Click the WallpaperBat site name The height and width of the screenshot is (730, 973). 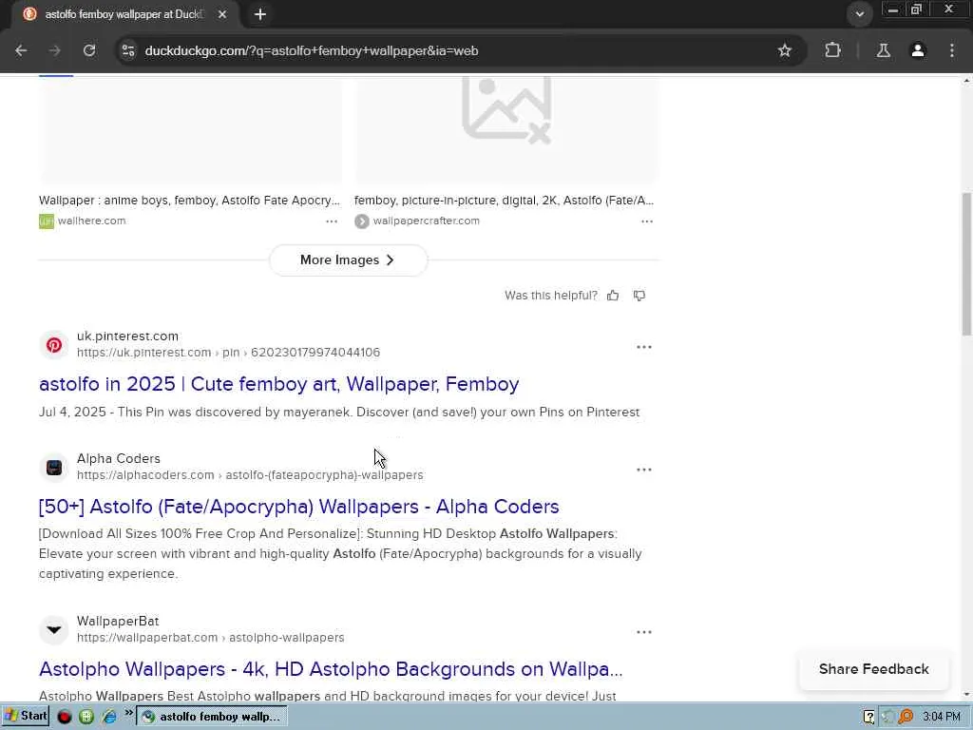coord(118,622)
